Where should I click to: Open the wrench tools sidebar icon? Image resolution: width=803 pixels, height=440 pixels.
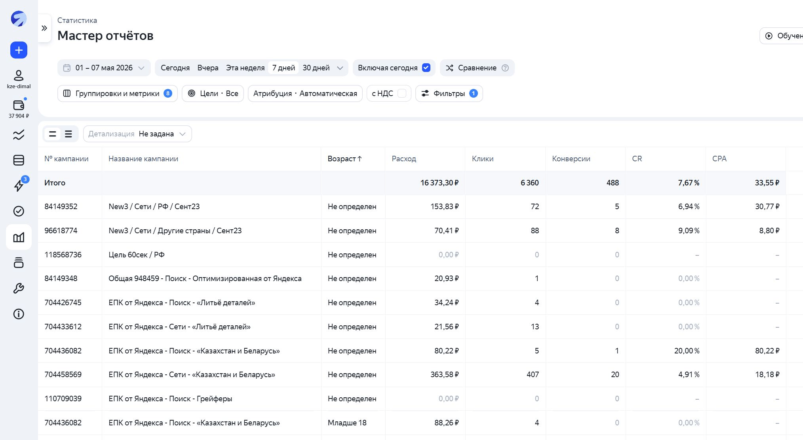pyautogui.click(x=19, y=288)
